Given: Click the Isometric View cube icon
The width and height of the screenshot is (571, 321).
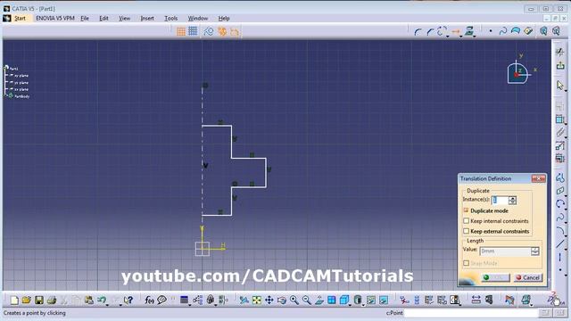Looking at the screenshot, I should tap(343, 300).
